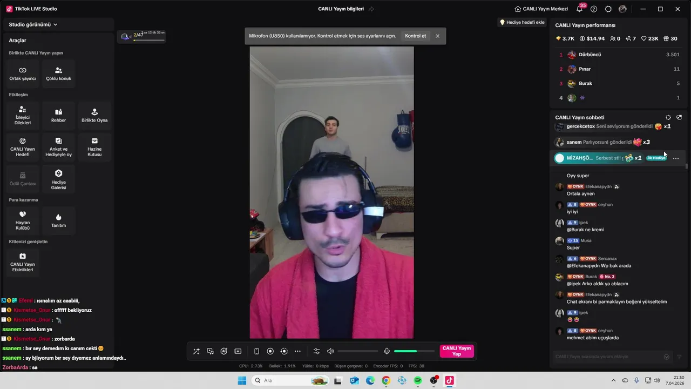Open Google Chrome from the taskbar
This screenshot has width=691, height=389.
pyautogui.click(x=386, y=380)
